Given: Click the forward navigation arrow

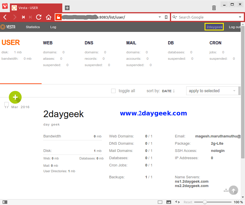Looking at the screenshot, I should click(15, 17).
